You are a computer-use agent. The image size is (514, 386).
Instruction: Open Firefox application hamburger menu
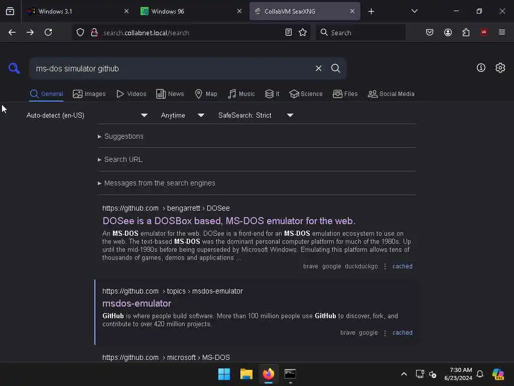click(x=502, y=32)
